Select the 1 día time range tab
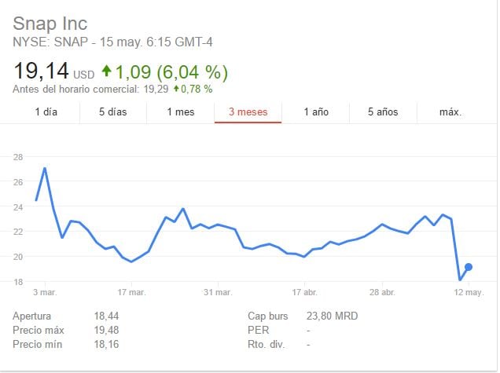 point(46,112)
